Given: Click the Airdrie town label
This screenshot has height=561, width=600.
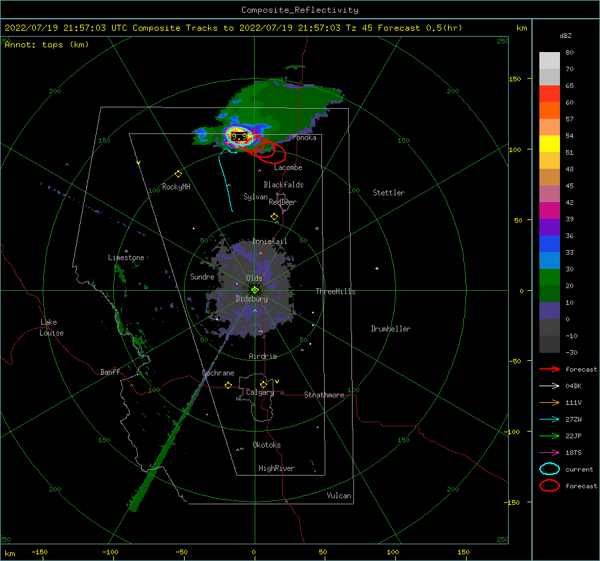Looking at the screenshot, I should coord(263,356).
